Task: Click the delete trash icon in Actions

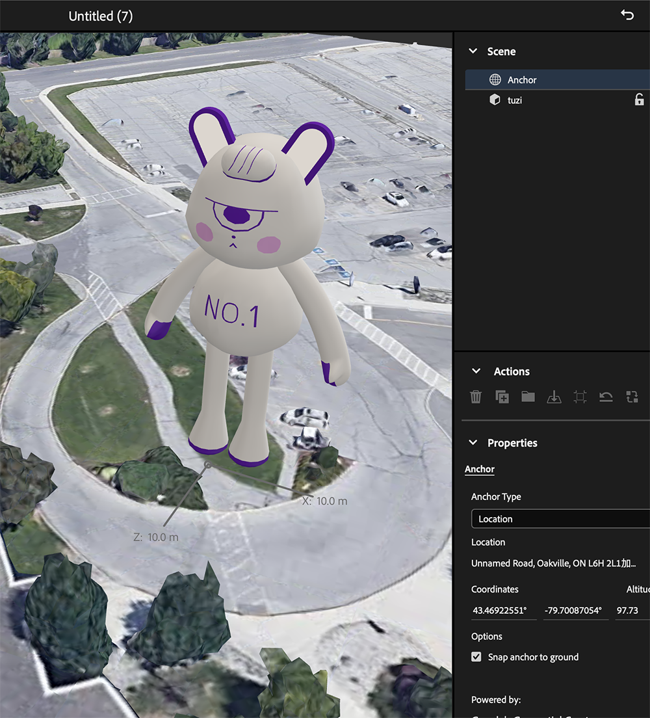Action: (475, 397)
